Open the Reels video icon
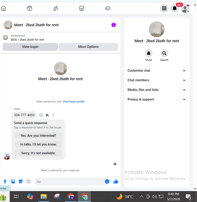Screen dimensions: 197x202 point(29,8)
